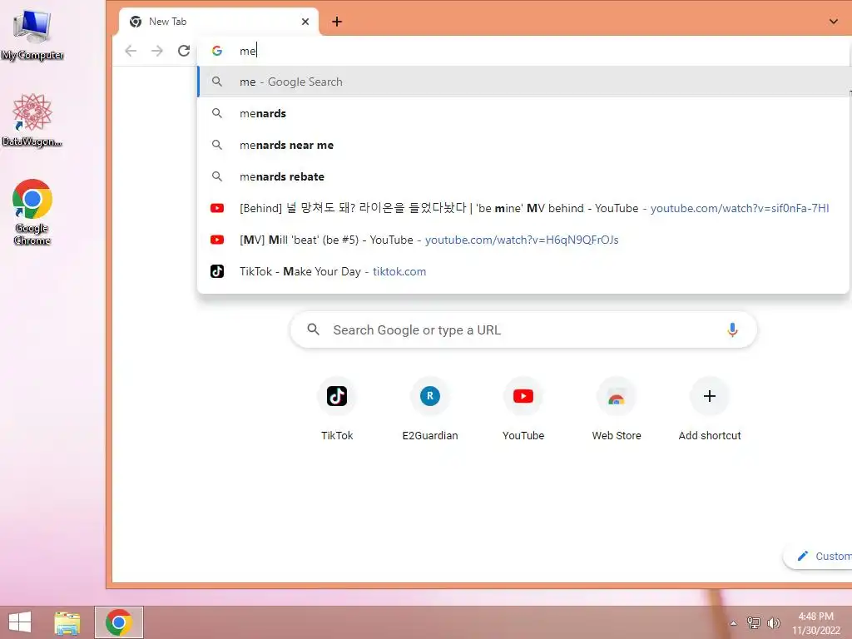
Task: Click the Google G icon in address bar
Action: pyautogui.click(x=217, y=51)
